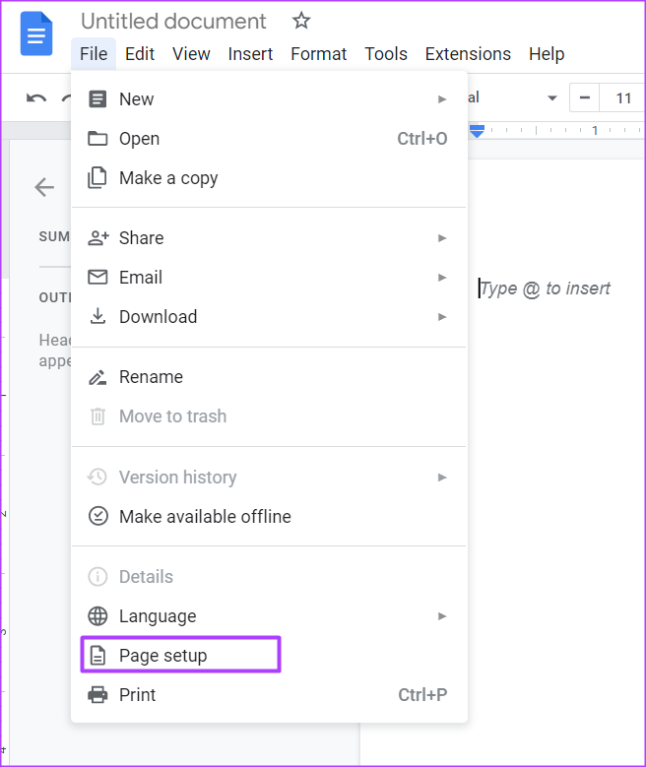Screen dimensions: 646x767
Task: Click the Ctrl+O shortcut text
Action: (421, 139)
